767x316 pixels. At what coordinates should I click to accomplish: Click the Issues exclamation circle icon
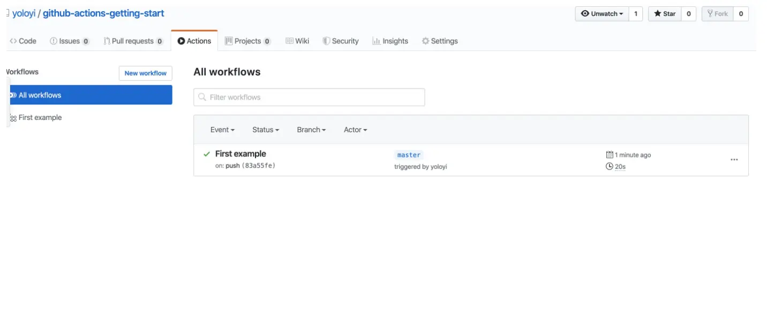[54, 41]
